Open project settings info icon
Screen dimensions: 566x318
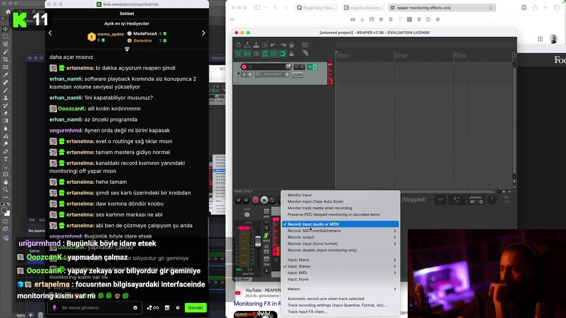click(x=265, y=45)
